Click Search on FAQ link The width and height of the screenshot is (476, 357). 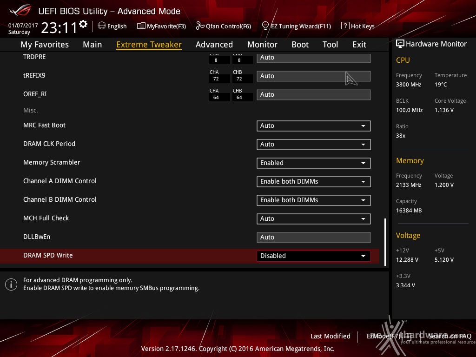pos(450,336)
